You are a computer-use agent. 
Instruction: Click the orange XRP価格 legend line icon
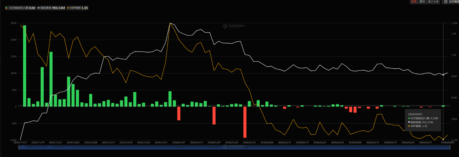68,8
